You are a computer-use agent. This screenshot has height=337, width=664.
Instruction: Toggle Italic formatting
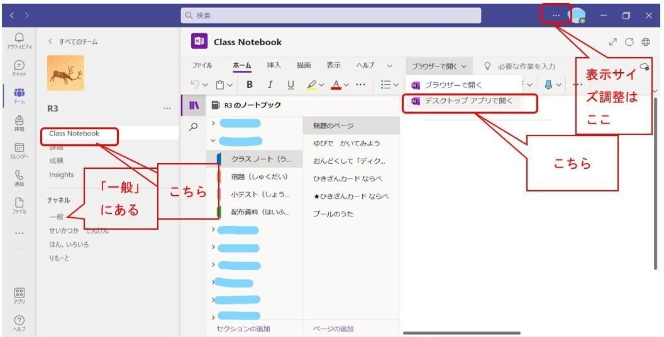(x=270, y=85)
